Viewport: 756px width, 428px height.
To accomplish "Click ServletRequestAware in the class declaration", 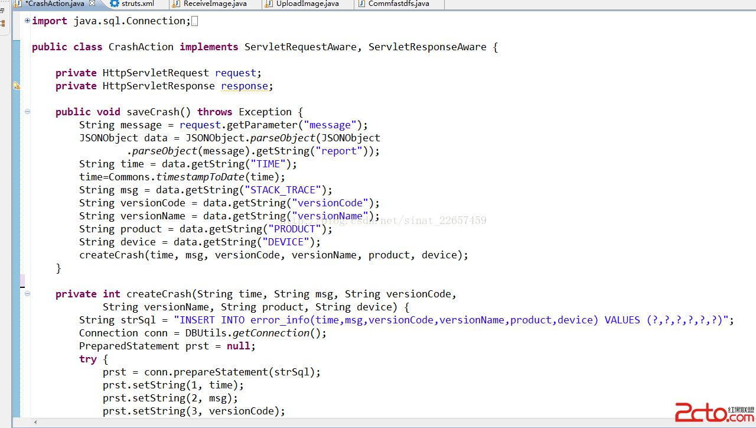I will click(301, 47).
